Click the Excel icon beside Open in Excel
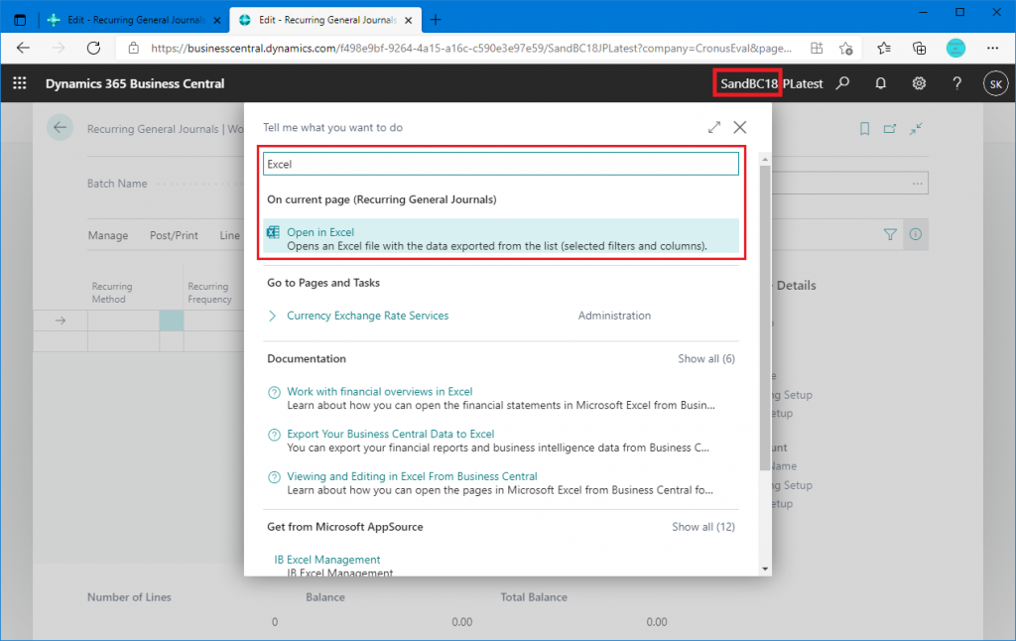The image size is (1016, 641). (x=274, y=232)
